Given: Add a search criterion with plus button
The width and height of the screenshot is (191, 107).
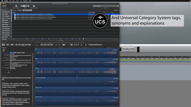Looking at the screenshot, I should pos(118,10).
